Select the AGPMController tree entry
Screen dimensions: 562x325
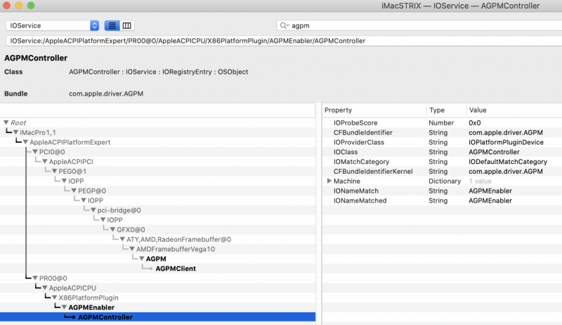coord(105,317)
